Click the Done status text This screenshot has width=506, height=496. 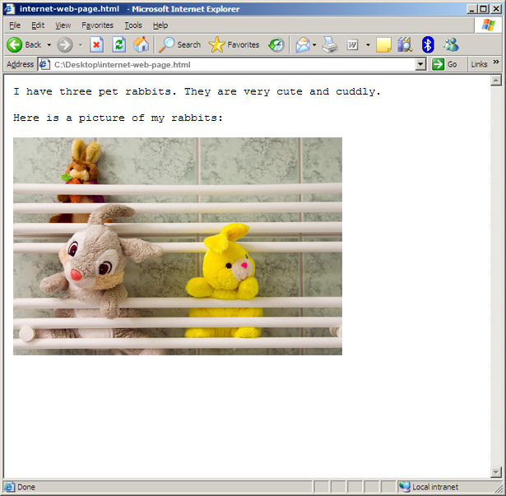click(x=26, y=487)
